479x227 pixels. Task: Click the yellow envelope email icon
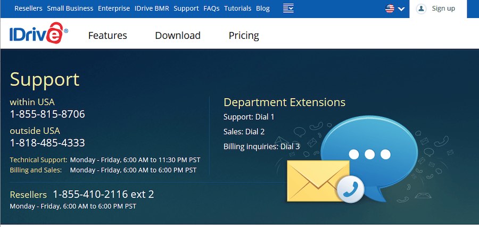coord(318,181)
